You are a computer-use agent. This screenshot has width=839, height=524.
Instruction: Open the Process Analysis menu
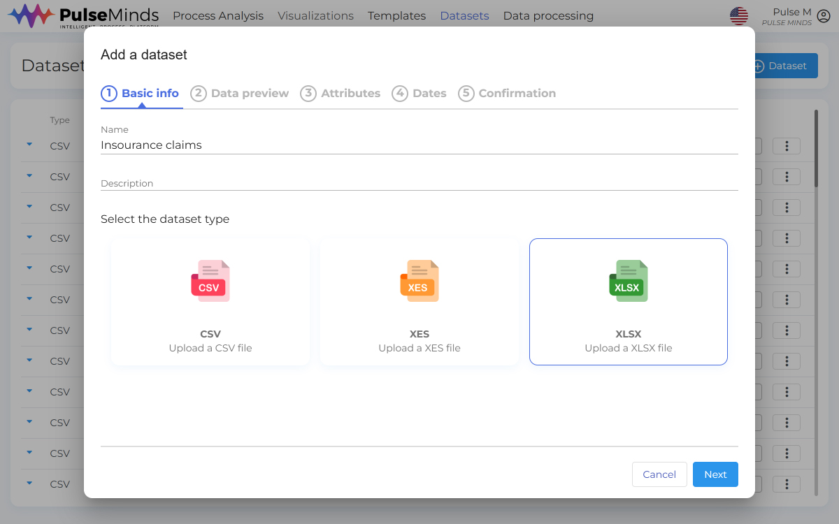(218, 16)
